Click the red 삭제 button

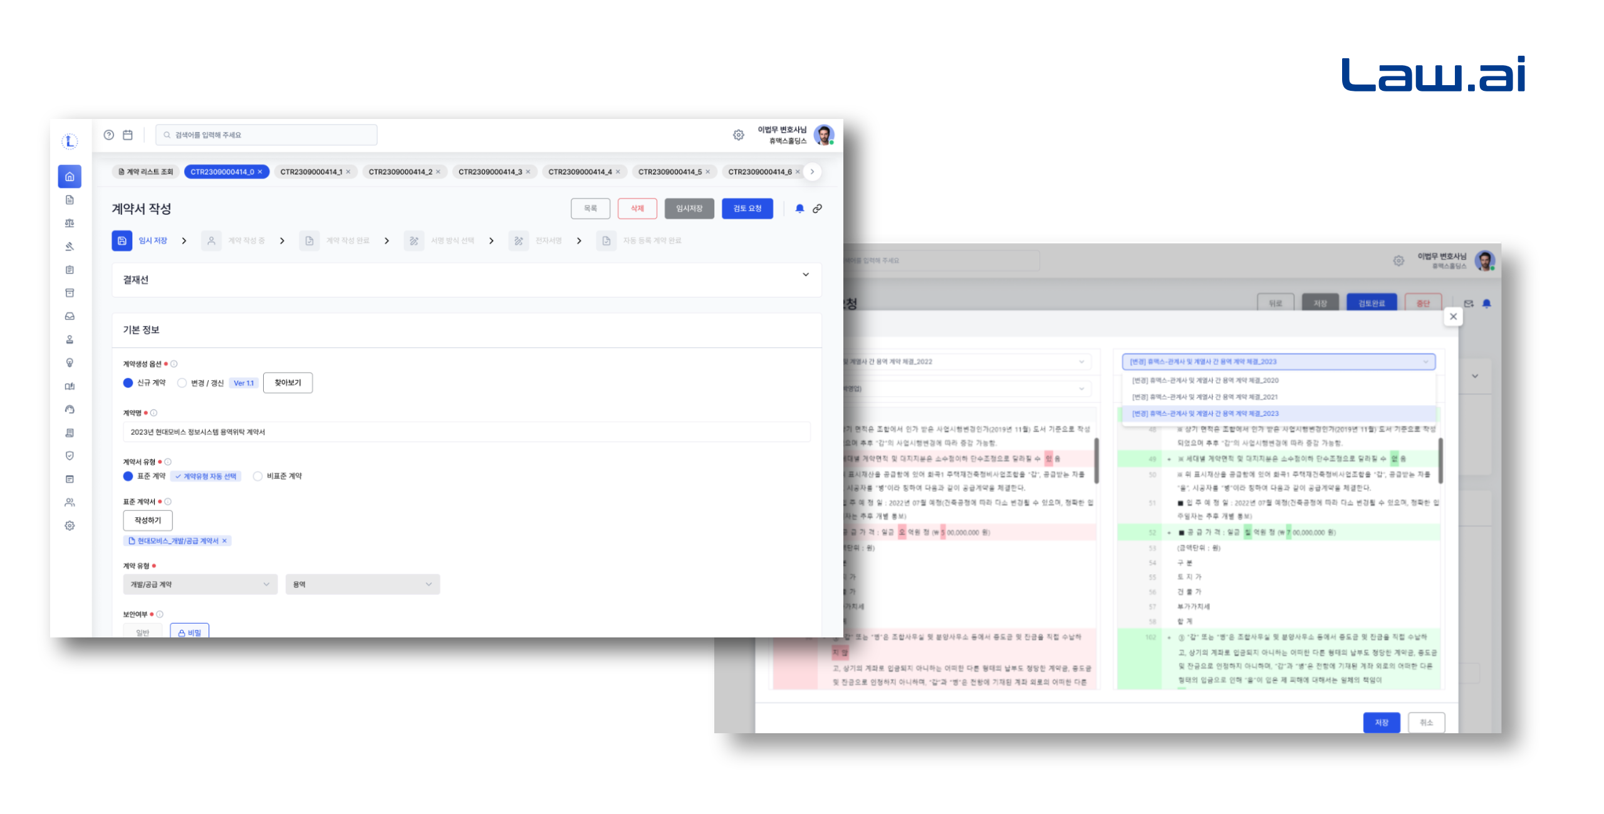[x=637, y=209]
